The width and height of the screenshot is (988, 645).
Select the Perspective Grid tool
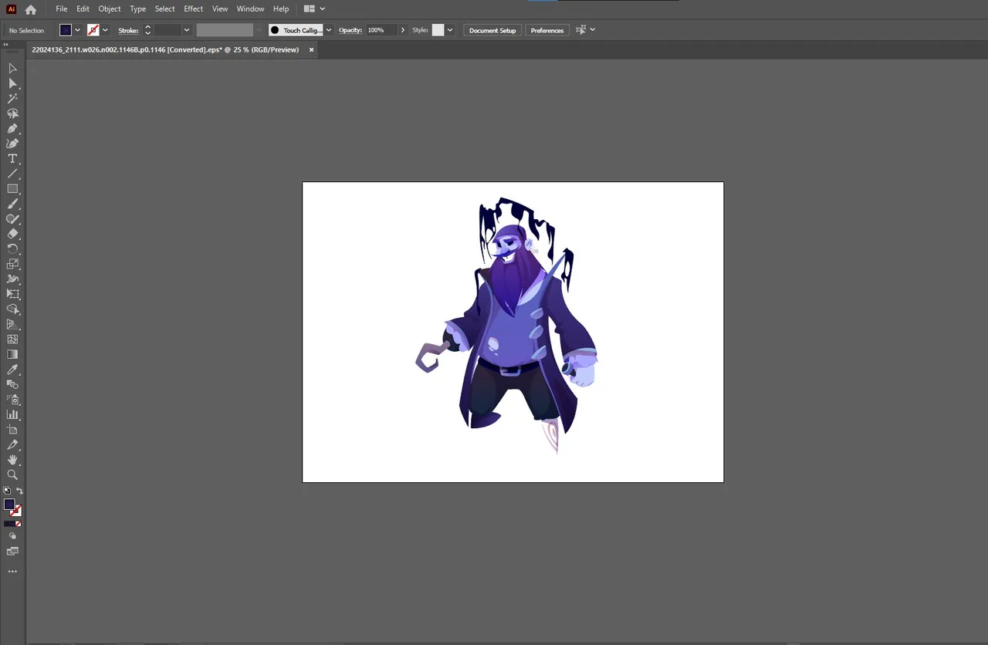point(12,324)
